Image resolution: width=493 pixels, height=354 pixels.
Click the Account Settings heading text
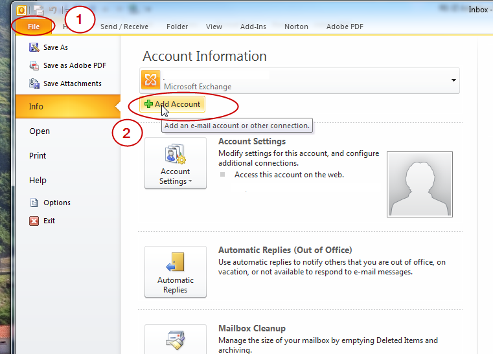point(252,141)
